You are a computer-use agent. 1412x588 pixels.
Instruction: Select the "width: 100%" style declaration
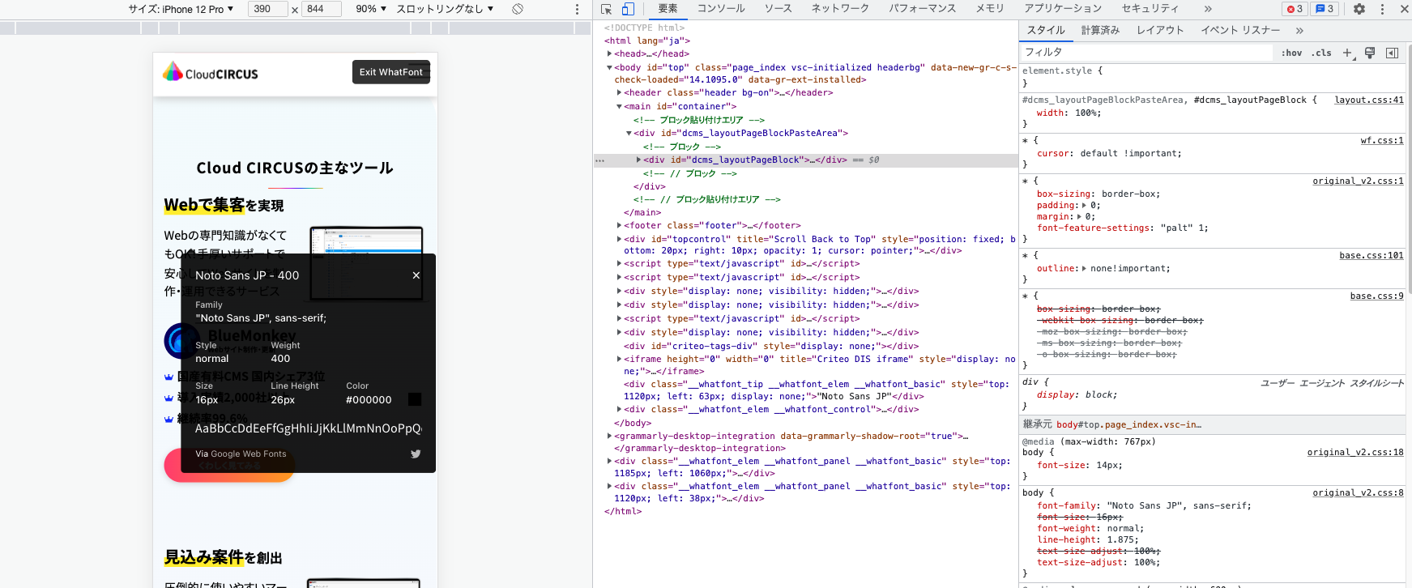(1069, 113)
